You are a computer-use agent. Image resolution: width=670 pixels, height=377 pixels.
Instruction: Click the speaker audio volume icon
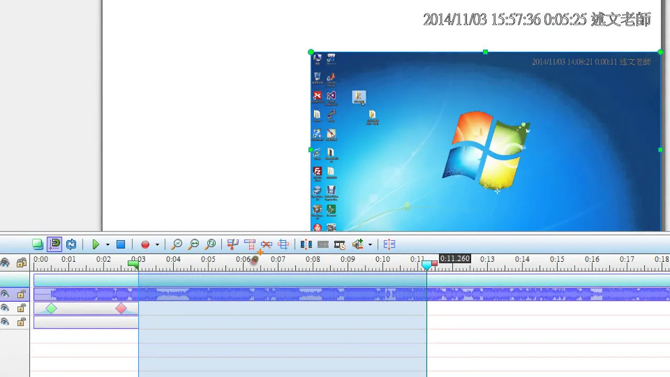click(x=358, y=245)
